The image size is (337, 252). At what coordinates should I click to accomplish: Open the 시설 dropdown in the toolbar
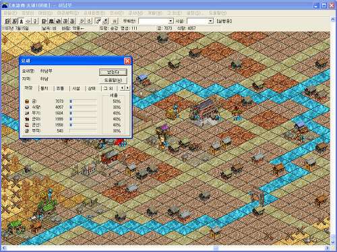[x=210, y=21]
